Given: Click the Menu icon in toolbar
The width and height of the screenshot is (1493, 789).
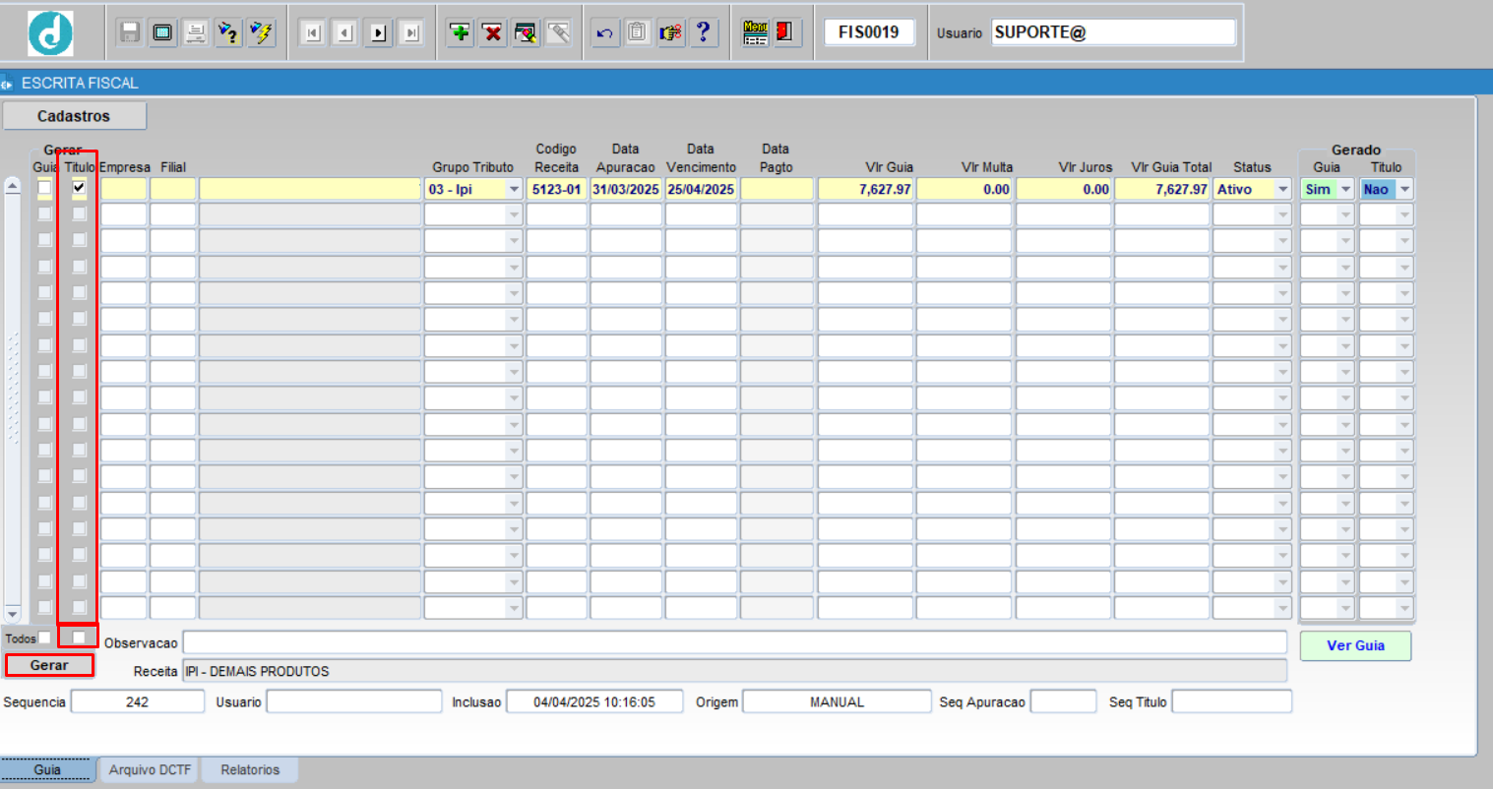Looking at the screenshot, I should [755, 32].
